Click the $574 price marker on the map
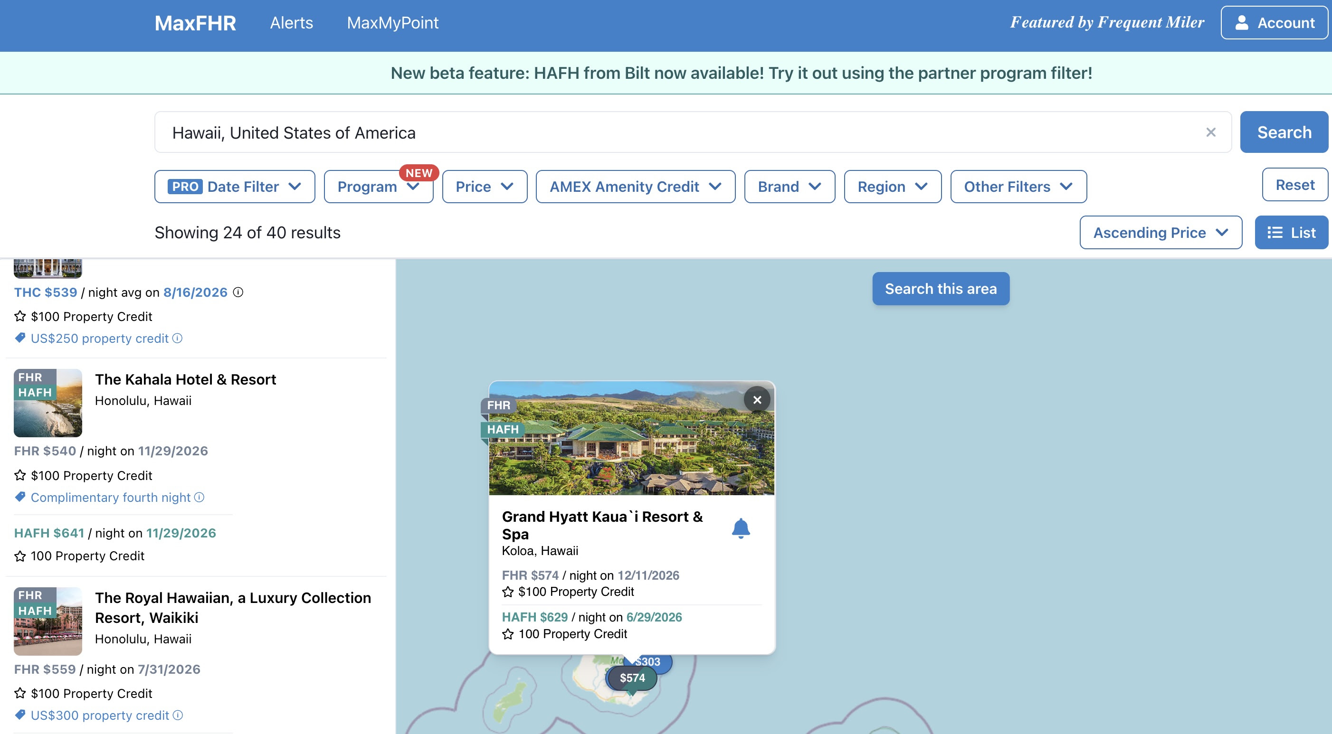This screenshot has width=1332, height=734. (x=632, y=678)
